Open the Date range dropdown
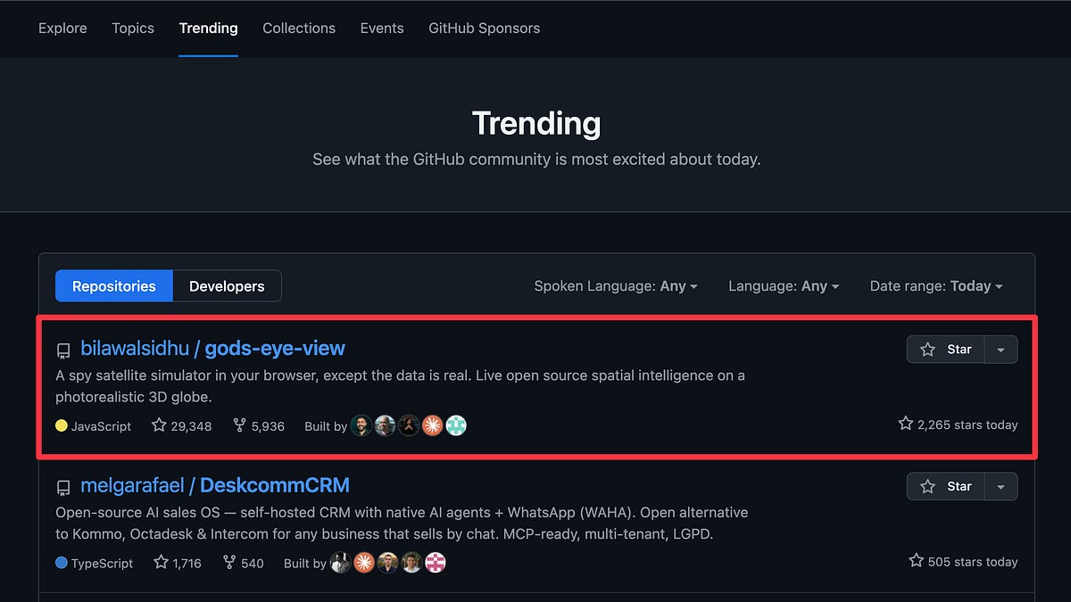Image resolution: width=1071 pixels, height=602 pixels. pyautogui.click(x=936, y=286)
